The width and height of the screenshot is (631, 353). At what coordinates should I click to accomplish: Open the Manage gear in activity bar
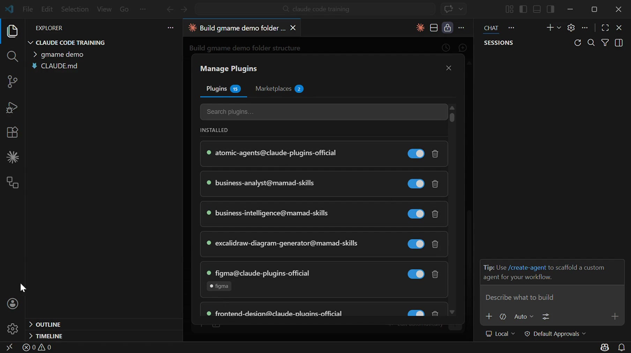13,329
